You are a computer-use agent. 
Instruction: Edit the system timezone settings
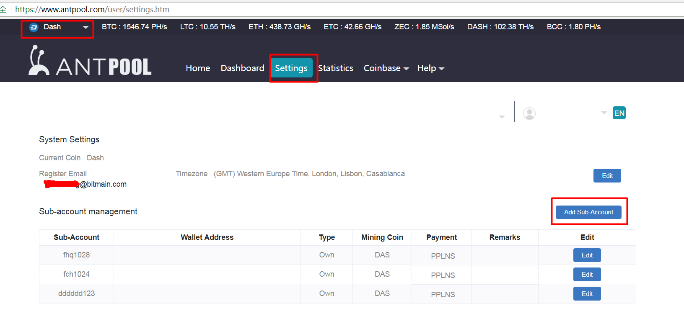tap(607, 176)
